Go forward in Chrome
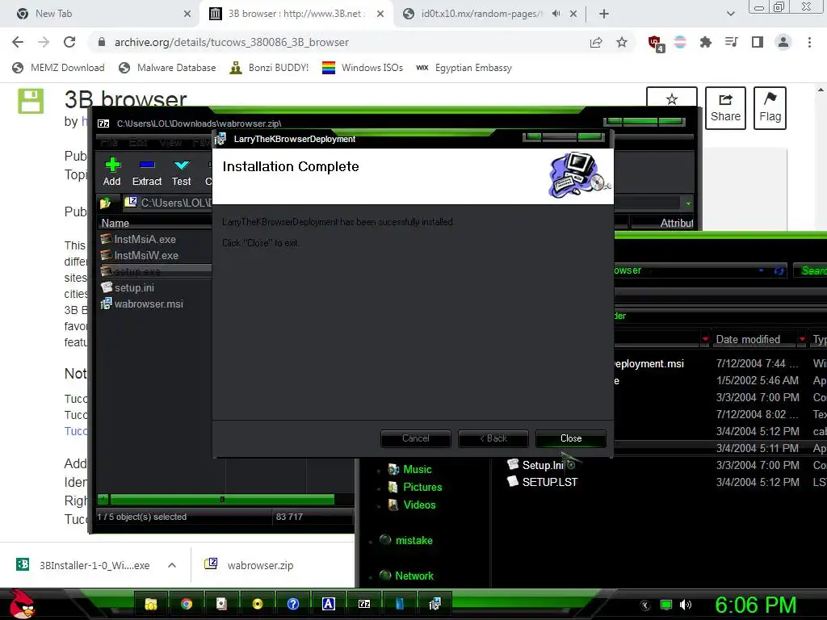This screenshot has width=827, height=620. 44,42
